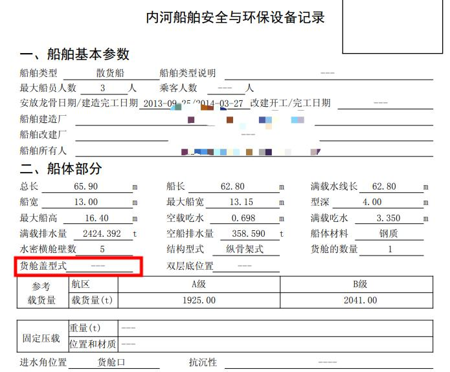Screen dimensions: 450x372
Task: Click the keel laying date 2013-09-25/2014-03-27 field
Action: 194,104
